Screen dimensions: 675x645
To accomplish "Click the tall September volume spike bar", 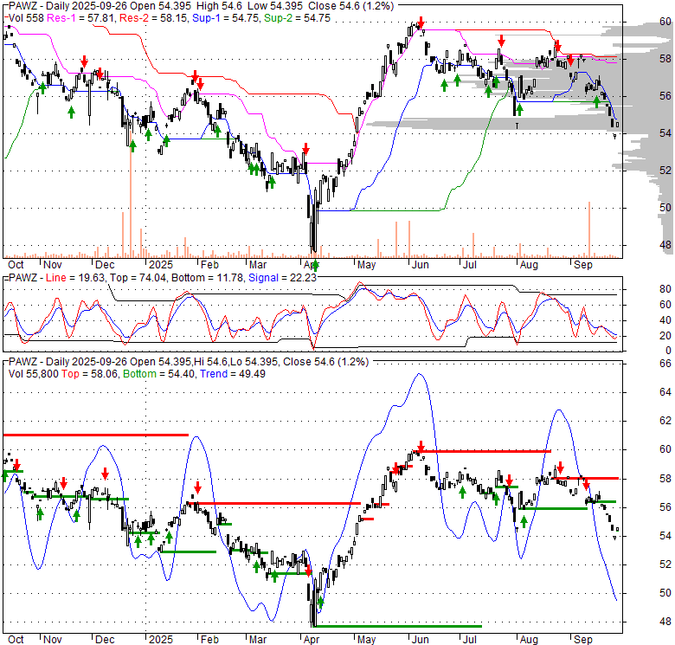I will [x=589, y=229].
